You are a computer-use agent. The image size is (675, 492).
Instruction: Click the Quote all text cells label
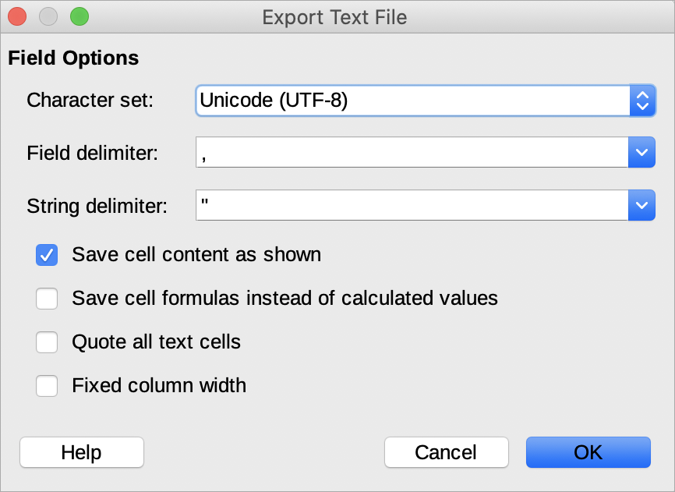[x=156, y=342]
